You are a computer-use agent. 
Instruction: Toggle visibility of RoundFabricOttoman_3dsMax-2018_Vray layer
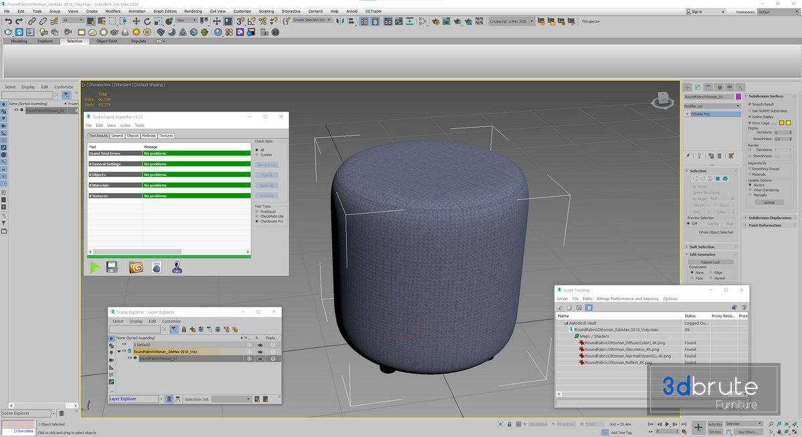124,351
